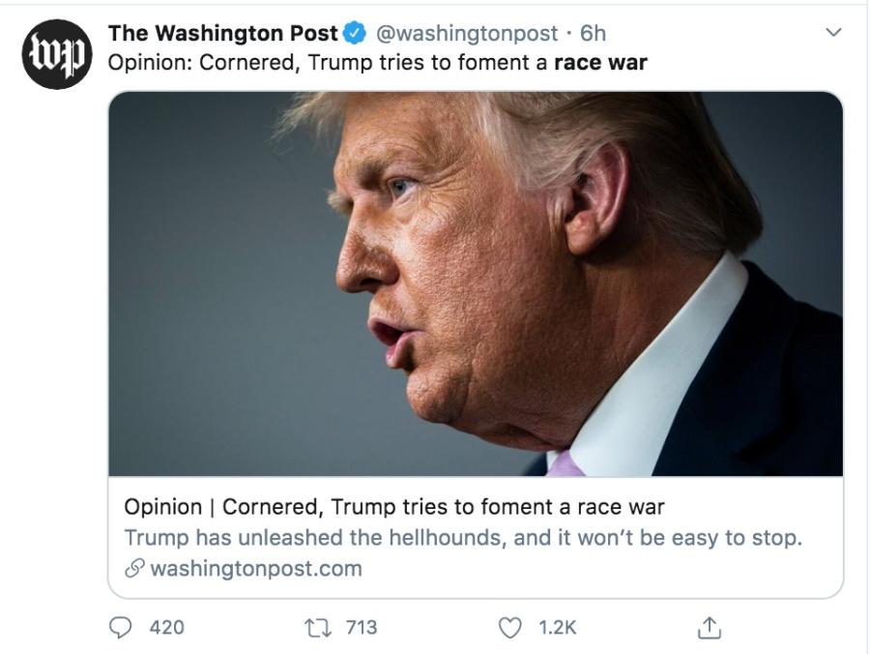Screen dimensions: 870x654
Task: Share the tweet via upload arrow icon
Action: click(709, 628)
